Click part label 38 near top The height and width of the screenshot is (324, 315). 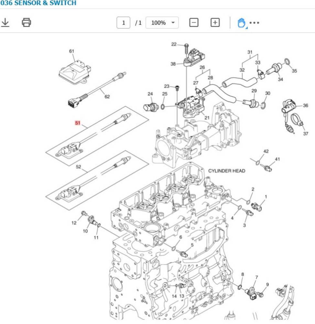click(173, 64)
